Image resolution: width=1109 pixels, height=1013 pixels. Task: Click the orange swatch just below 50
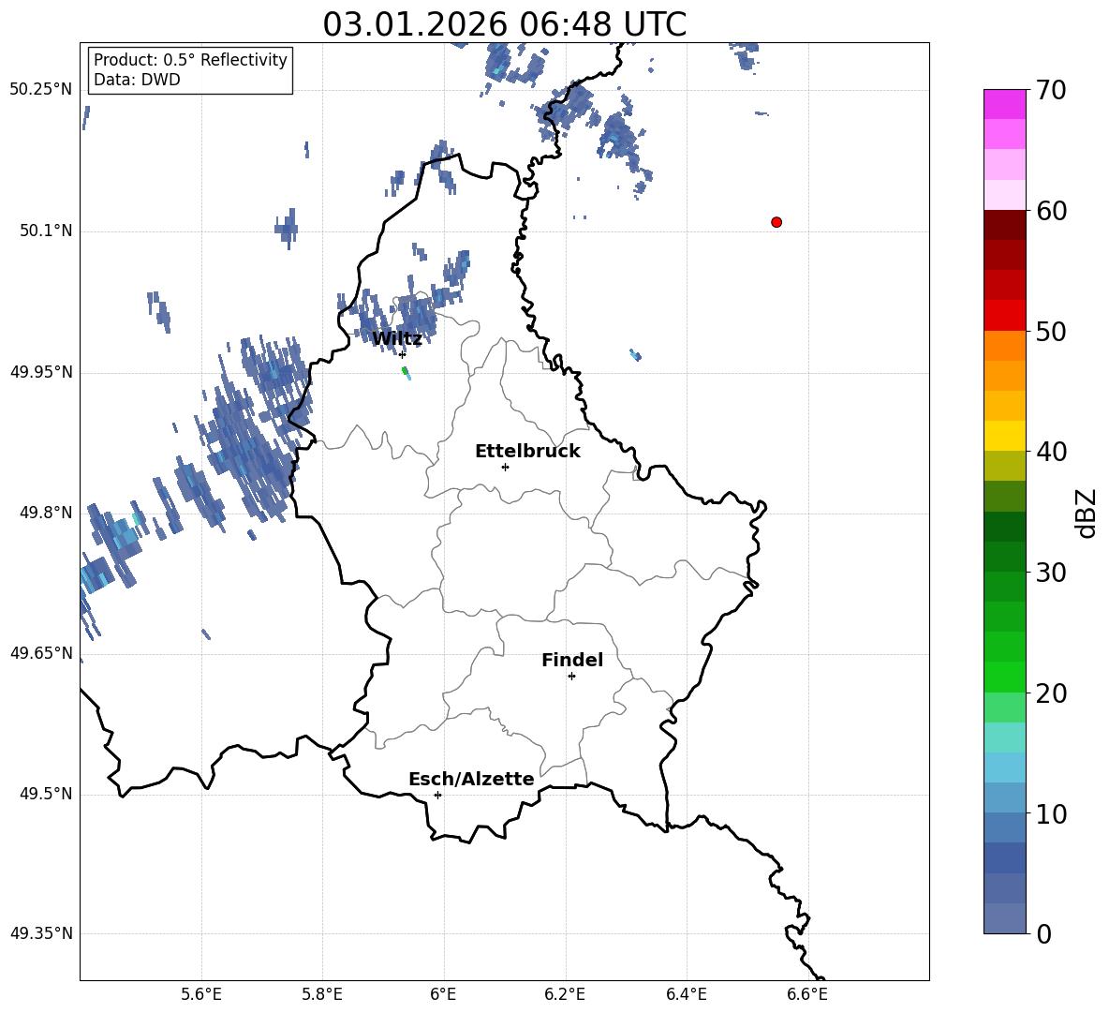pos(1004,346)
